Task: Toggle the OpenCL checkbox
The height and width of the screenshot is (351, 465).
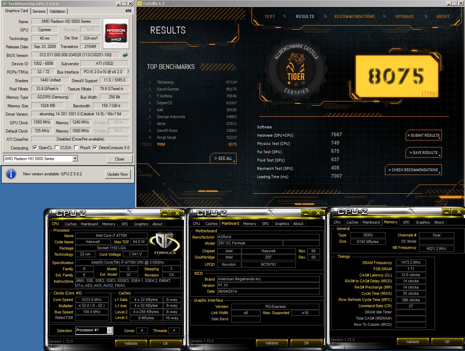Action: 35,148
